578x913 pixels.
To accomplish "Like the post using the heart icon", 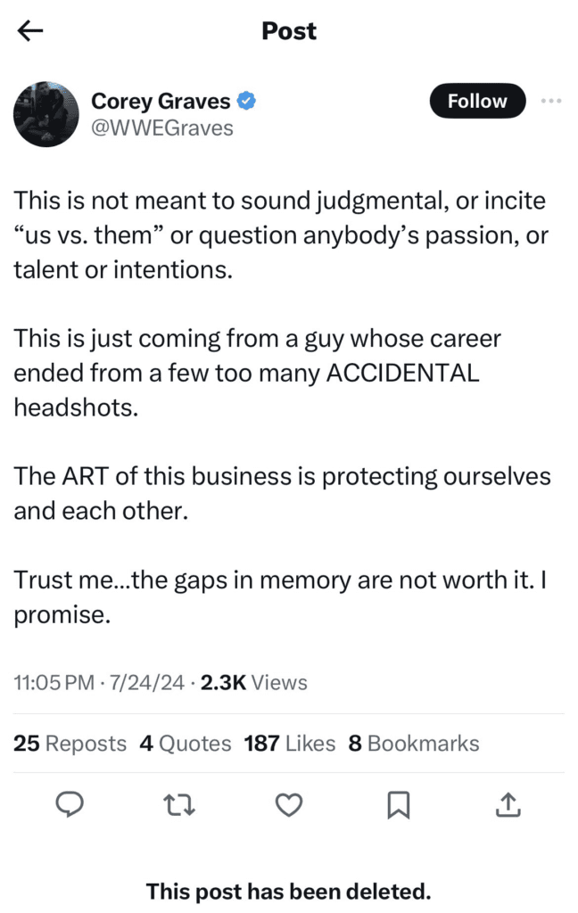I will pos(289,805).
